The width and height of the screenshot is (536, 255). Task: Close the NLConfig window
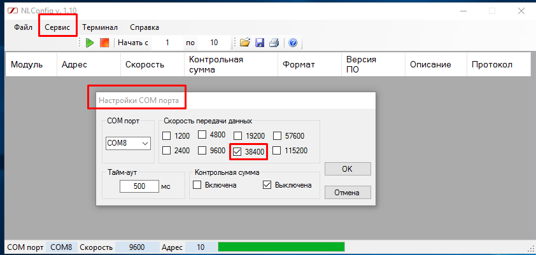click(x=521, y=11)
